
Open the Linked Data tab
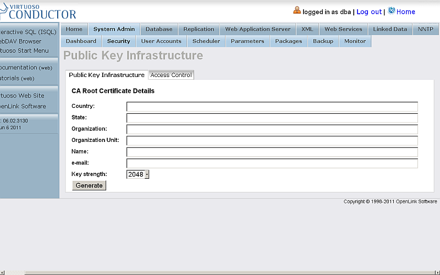390,29
